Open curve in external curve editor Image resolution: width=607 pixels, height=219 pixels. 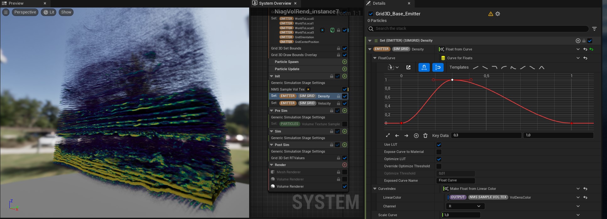pyautogui.click(x=408, y=67)
